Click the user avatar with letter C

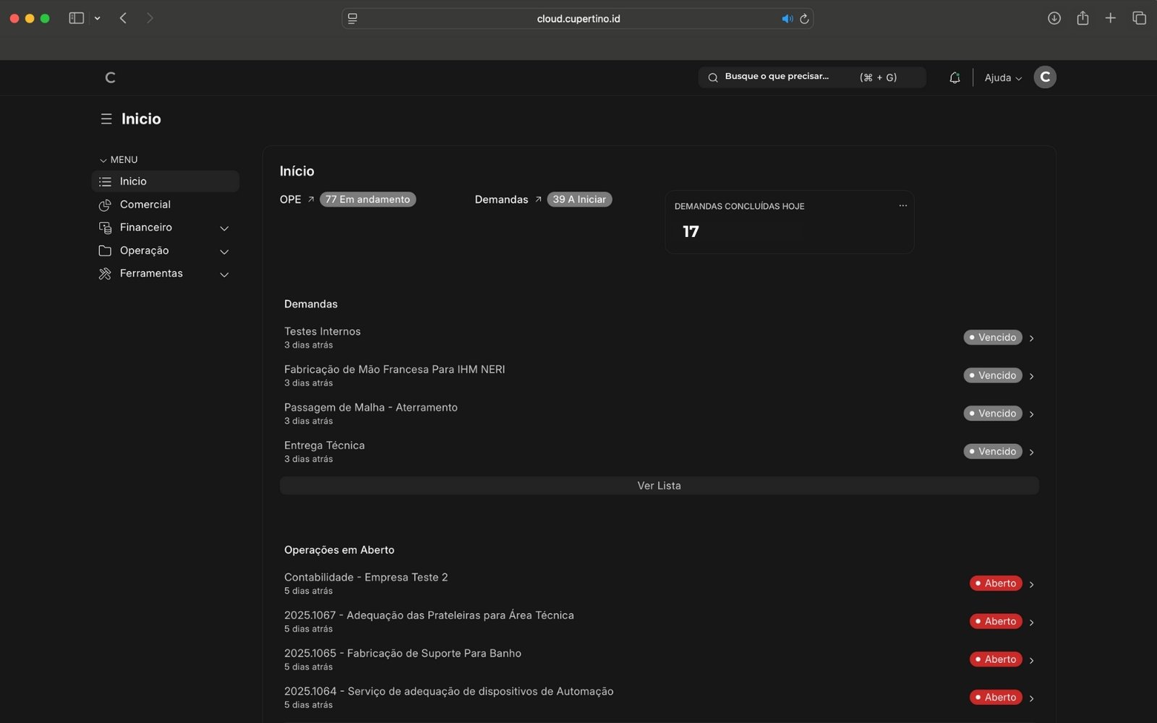pyautogui.click(x=1045, y=77)
